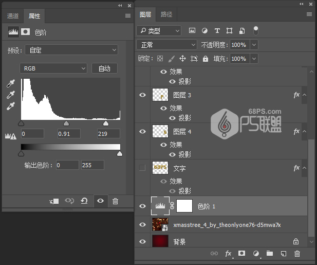Lock artboard nesting icon

coord(194,59)
